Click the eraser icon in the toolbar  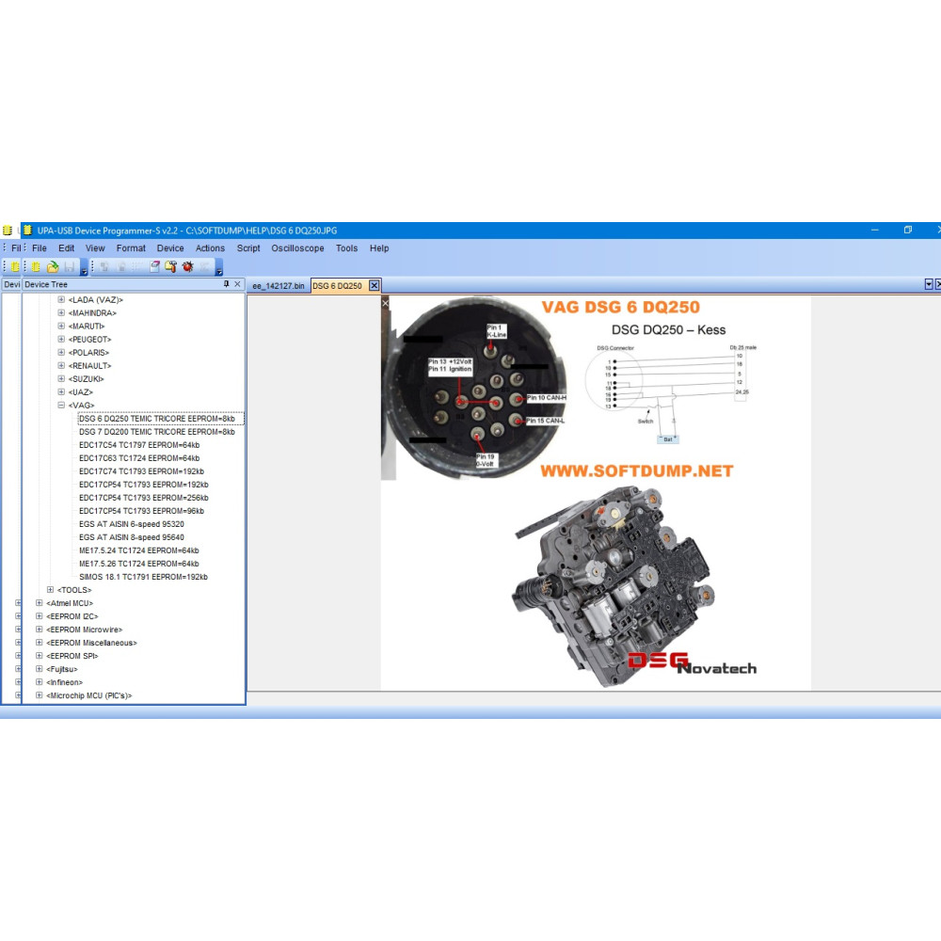[x=155, y=266]
